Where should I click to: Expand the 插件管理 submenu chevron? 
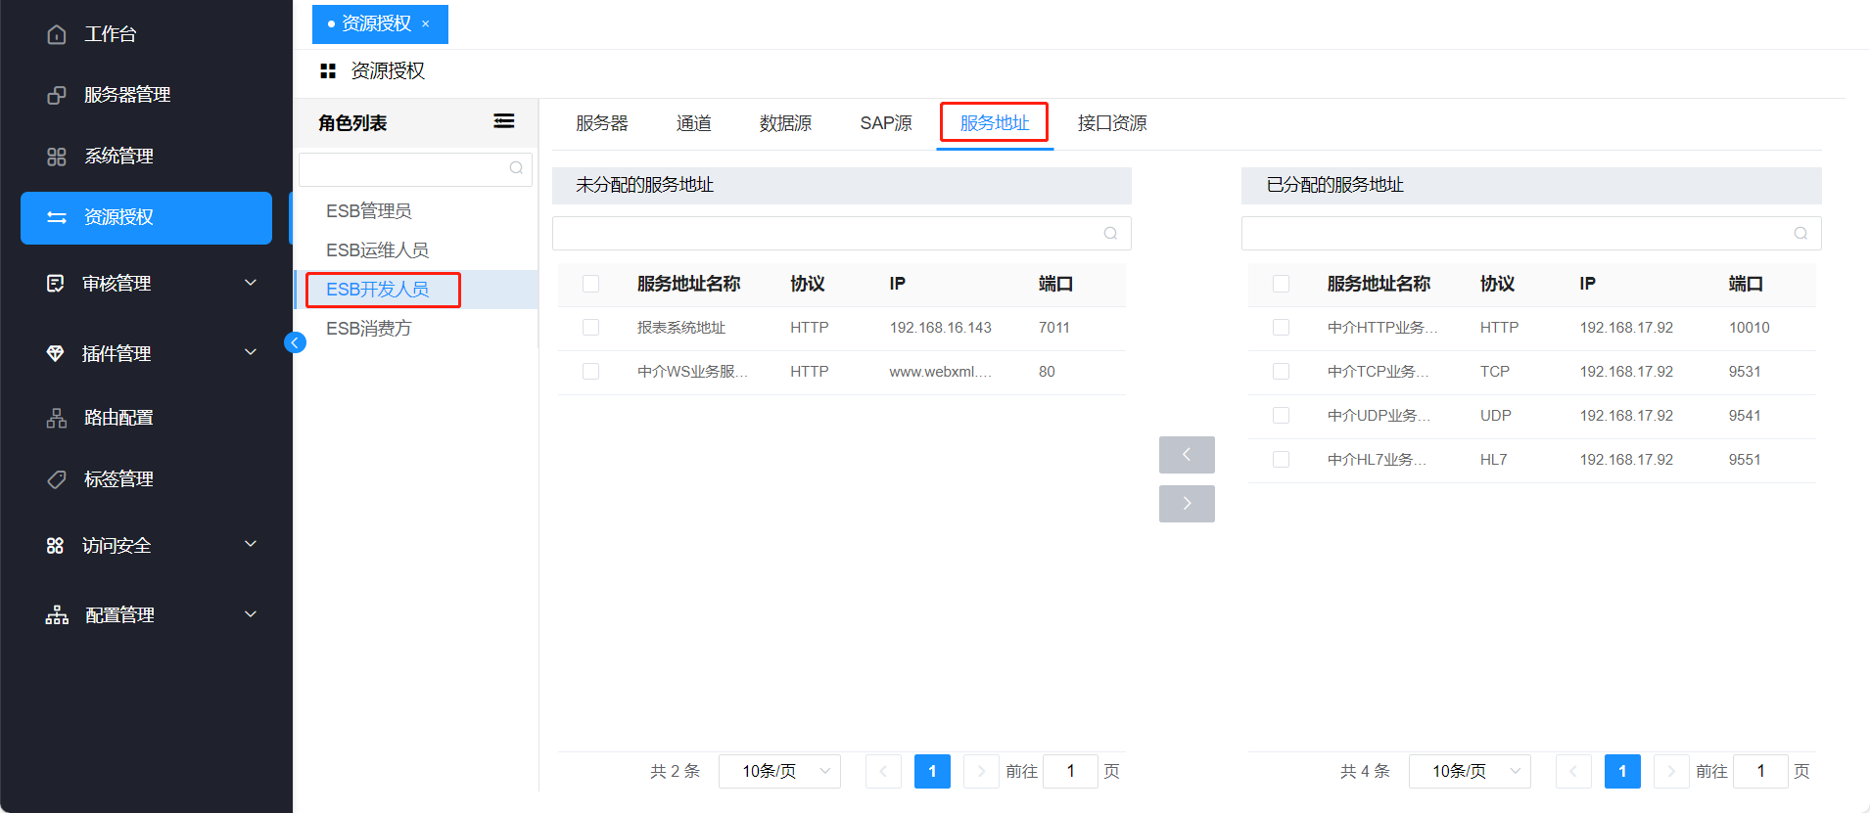[x=251, y=352]
